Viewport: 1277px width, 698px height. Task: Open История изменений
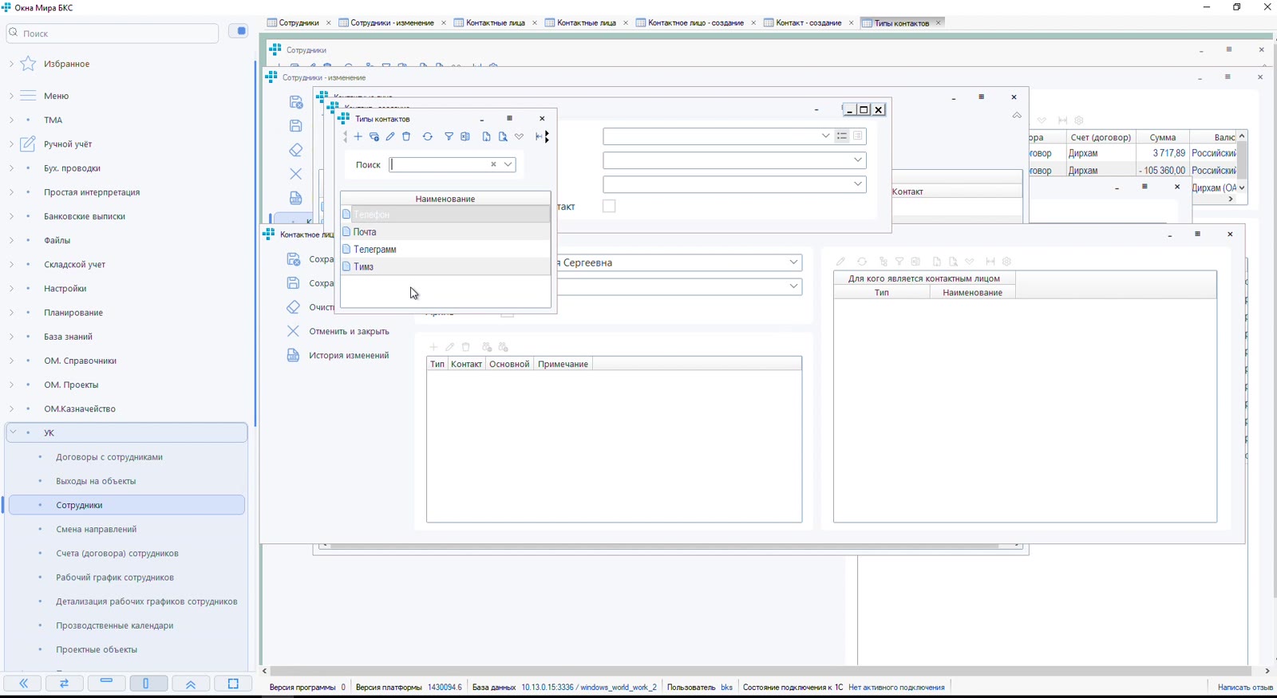click(350, 355)
